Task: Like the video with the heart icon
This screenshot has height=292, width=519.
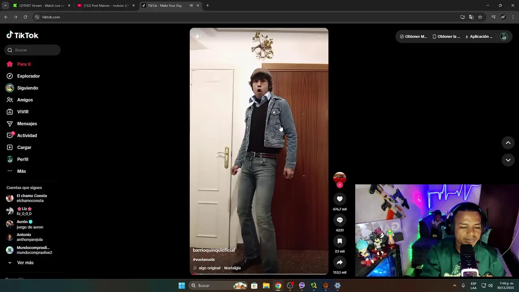Action: pos(340,199)
